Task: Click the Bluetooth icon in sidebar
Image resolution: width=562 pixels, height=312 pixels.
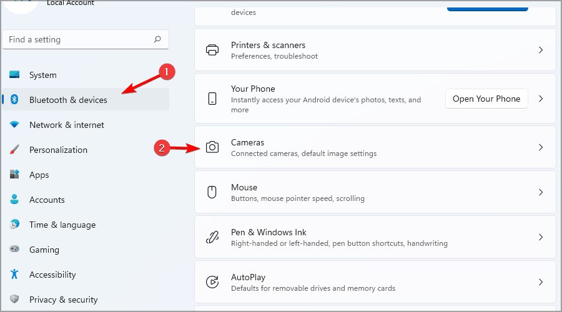Action: coord(14,99)
